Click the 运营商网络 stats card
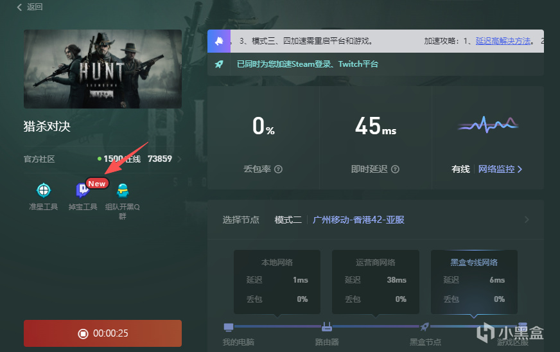This screenshot has width=560, height=352. coord(375,281)
